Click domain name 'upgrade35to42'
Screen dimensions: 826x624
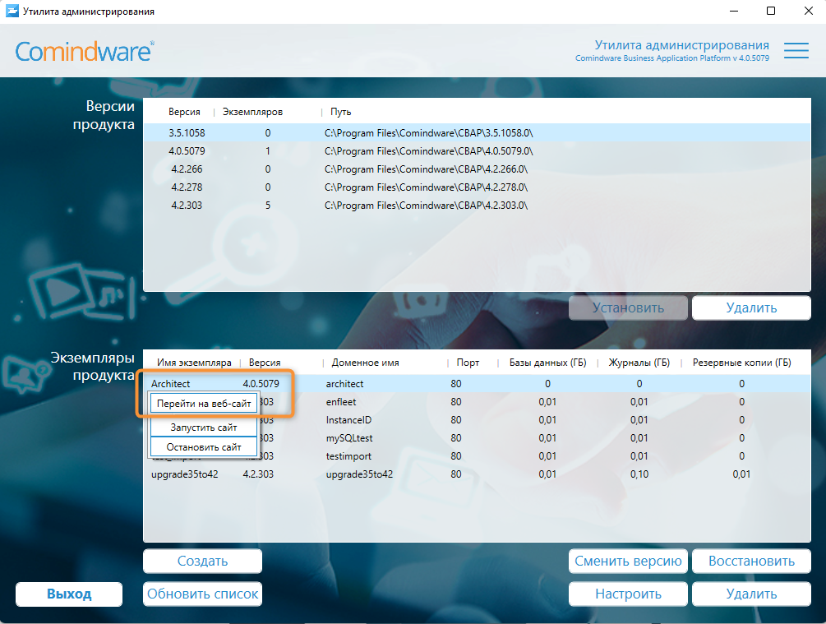click(x=359, y=474)
